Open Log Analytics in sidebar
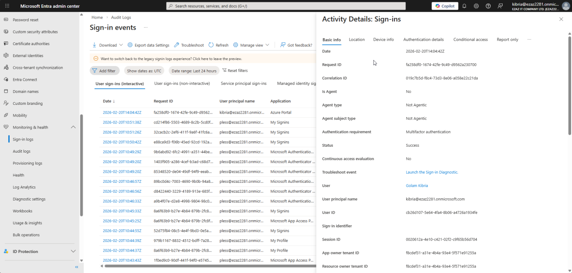The height and width of the screenshot is (273, 572). 24,187
